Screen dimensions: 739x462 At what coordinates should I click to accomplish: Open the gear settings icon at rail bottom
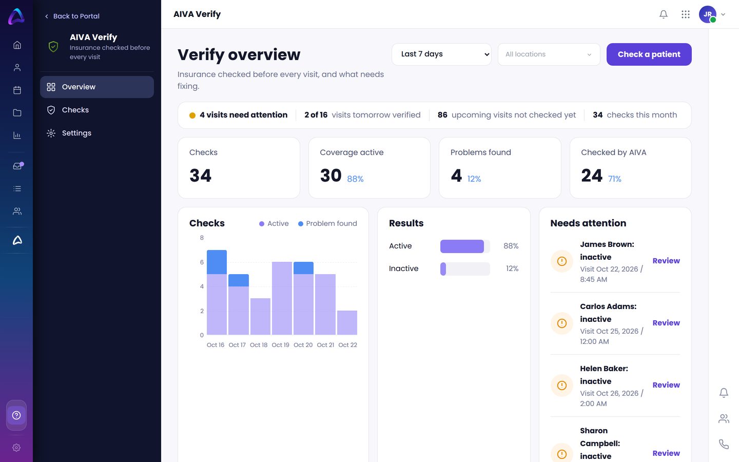(16, 448)
